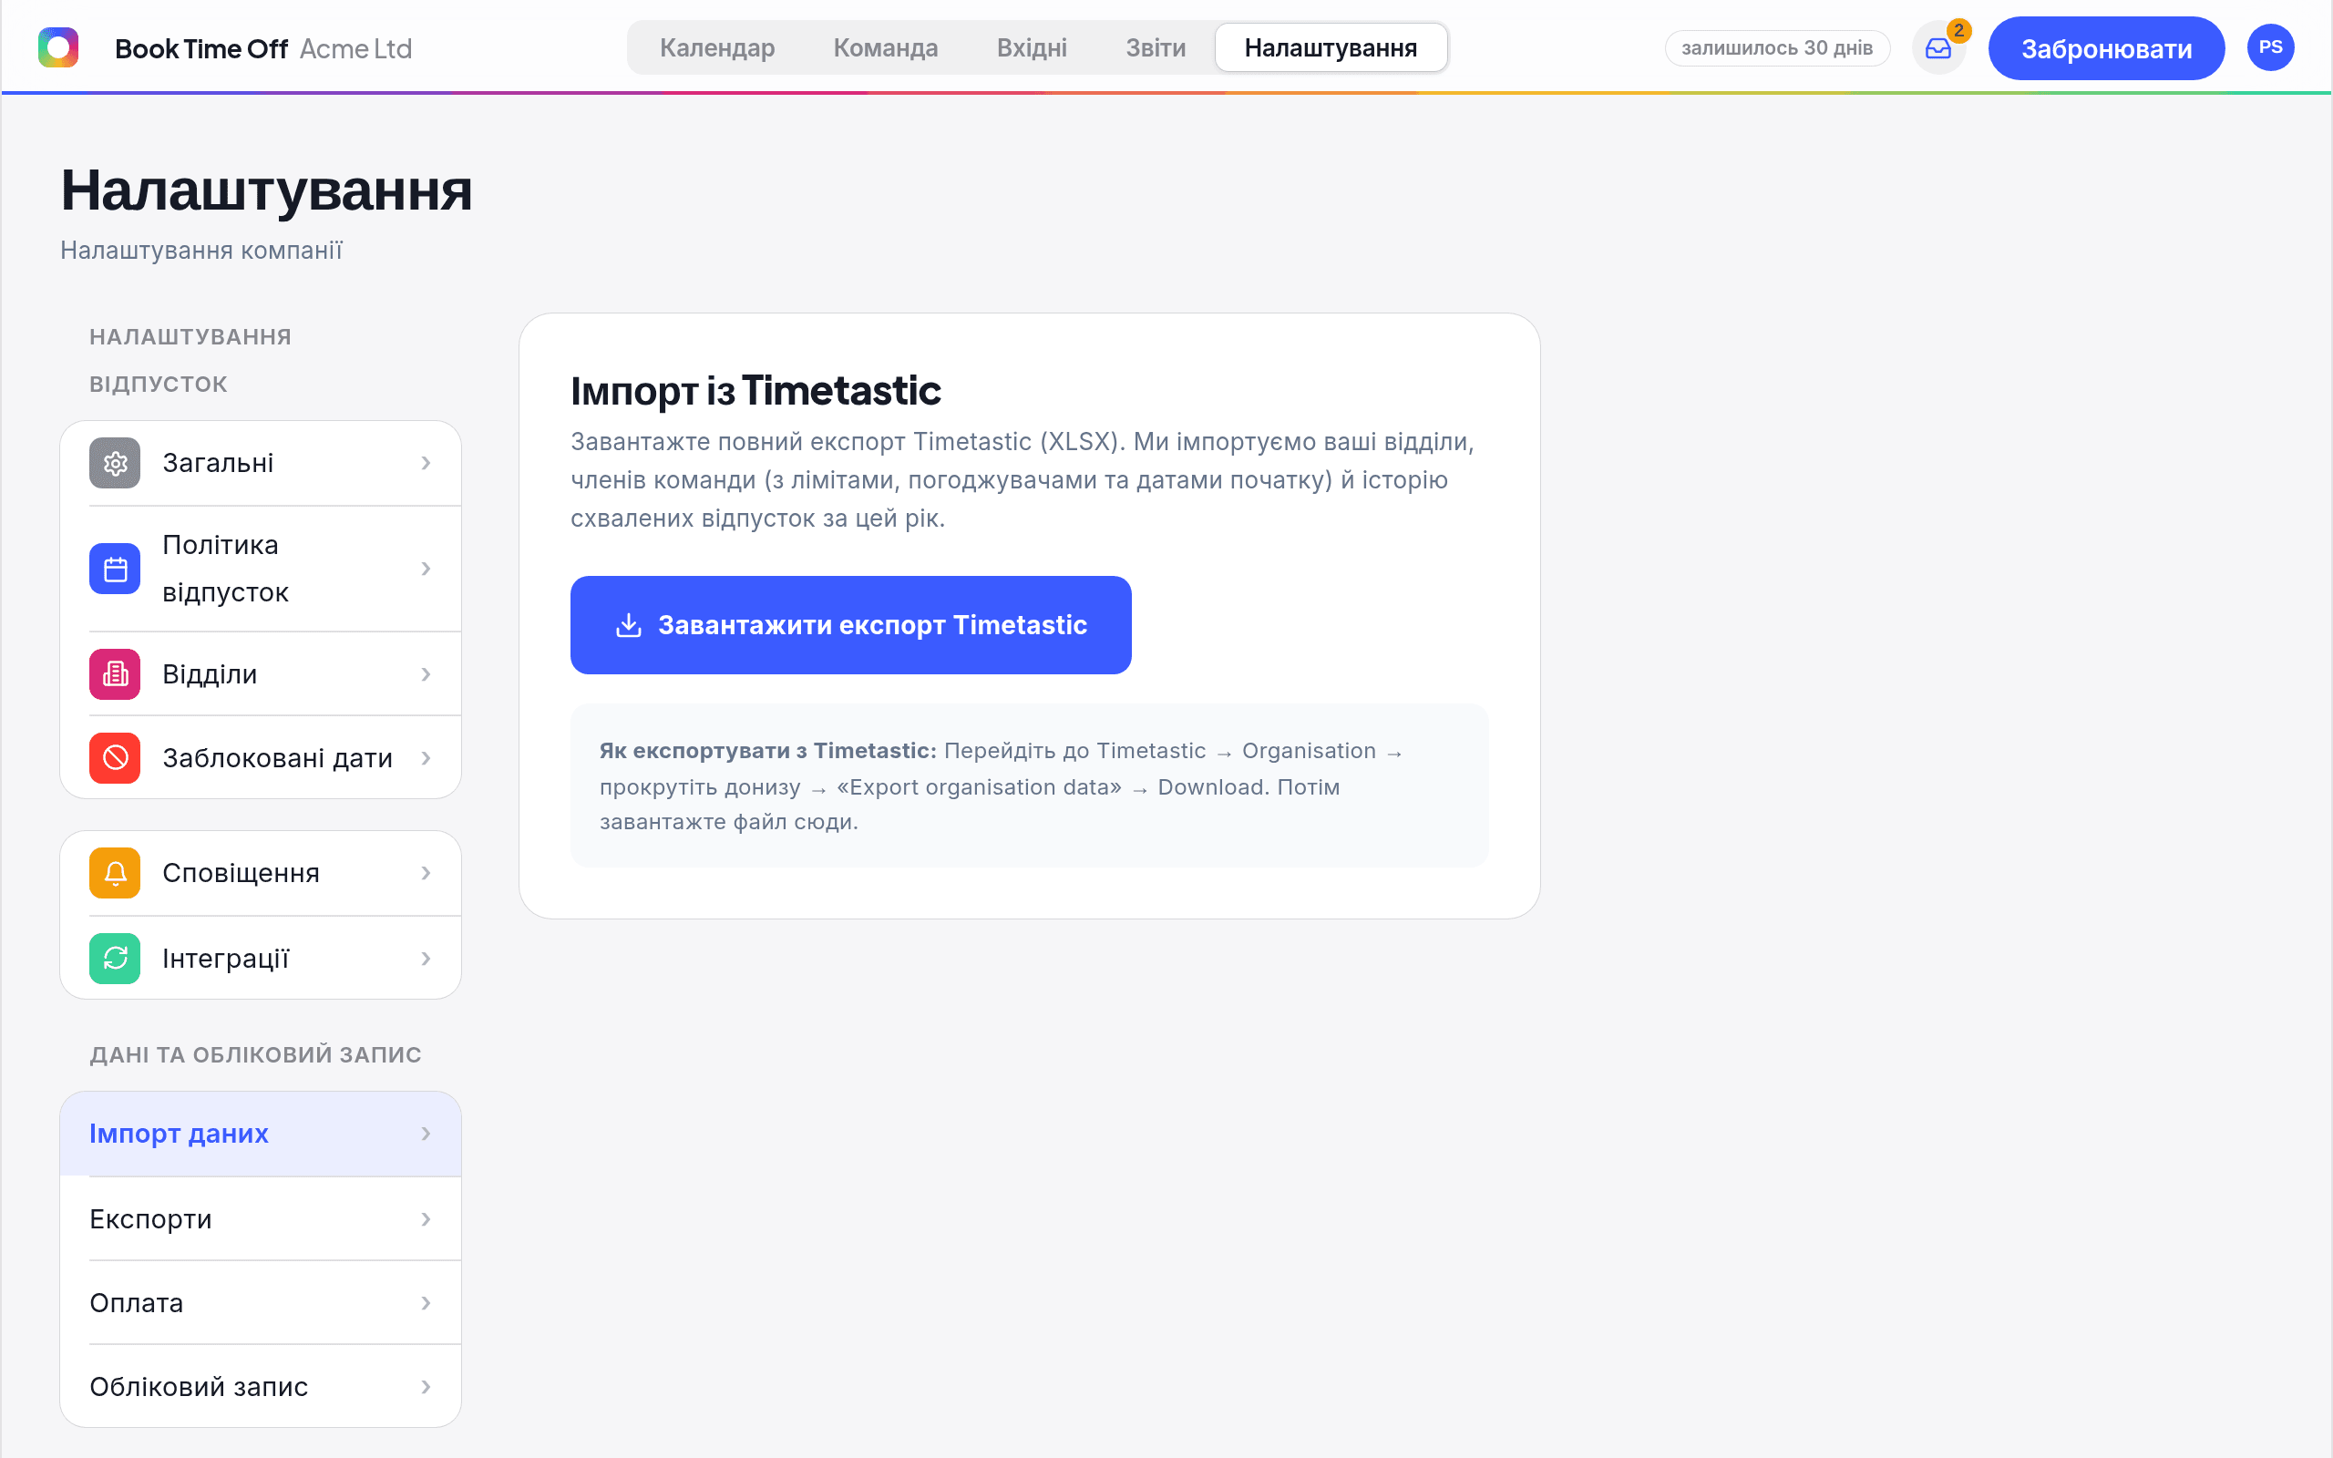This screenshot has height=1458, width=2333.
Task: Open the Загальні settings section
Action: click(x=261, y=464)
